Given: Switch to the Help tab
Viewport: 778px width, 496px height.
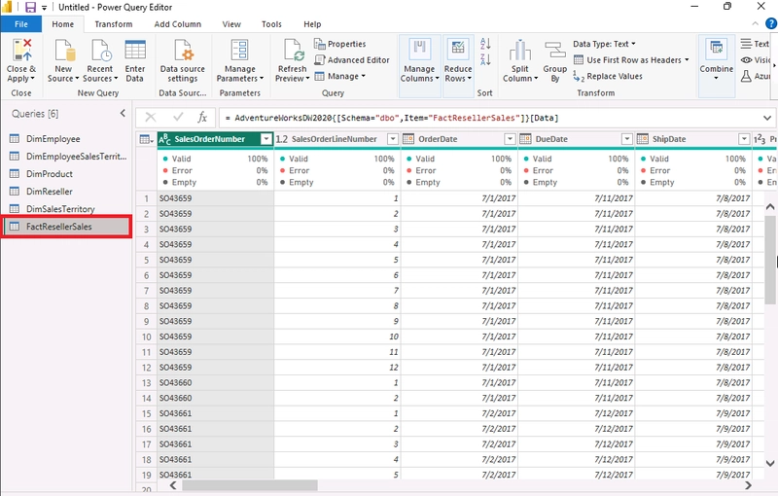Looking at the screenshot, I should (312, 23).
